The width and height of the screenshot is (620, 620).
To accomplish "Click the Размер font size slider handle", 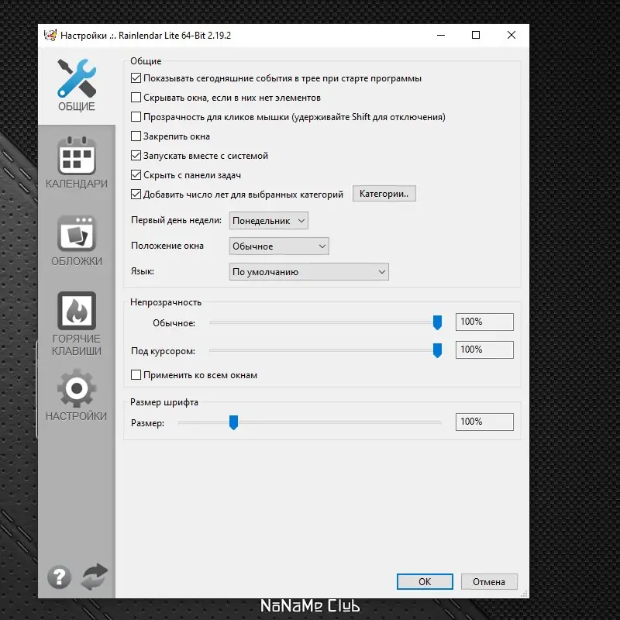I will 234,422.
